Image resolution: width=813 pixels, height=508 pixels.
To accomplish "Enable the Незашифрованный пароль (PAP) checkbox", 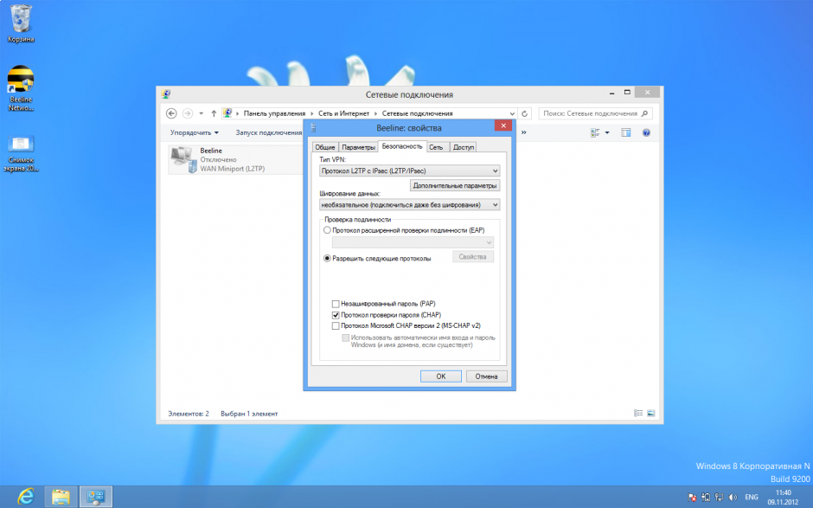I will (x=336, y=304).
